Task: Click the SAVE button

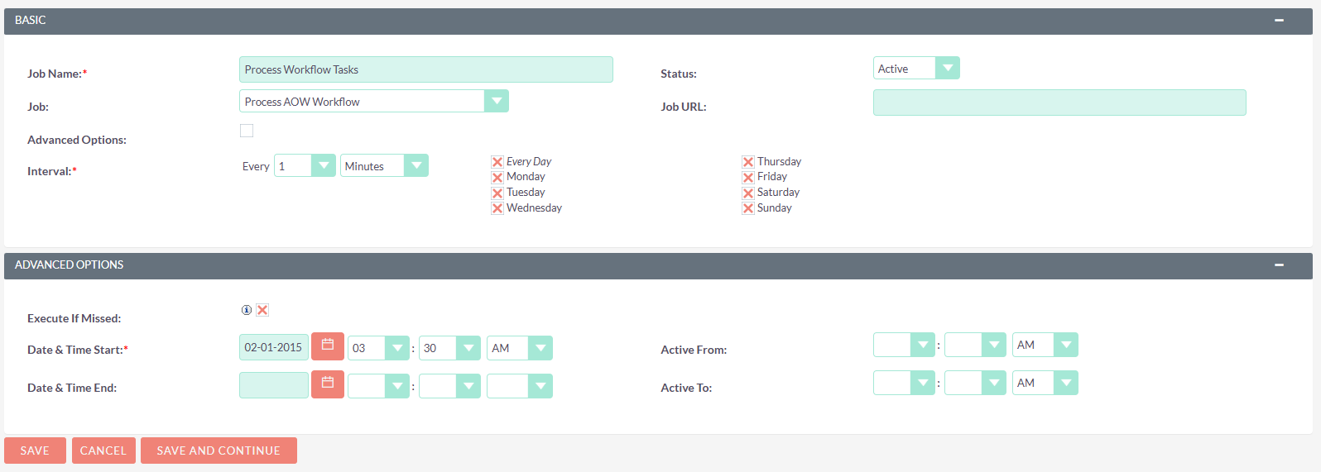Action: click(35, 451)
